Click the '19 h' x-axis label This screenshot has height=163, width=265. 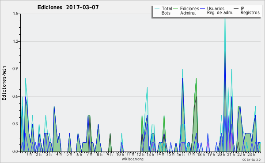pos(211,154)
